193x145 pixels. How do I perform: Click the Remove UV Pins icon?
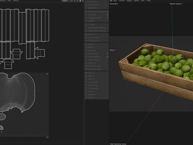pyautogui.click(x=86, y=5)
